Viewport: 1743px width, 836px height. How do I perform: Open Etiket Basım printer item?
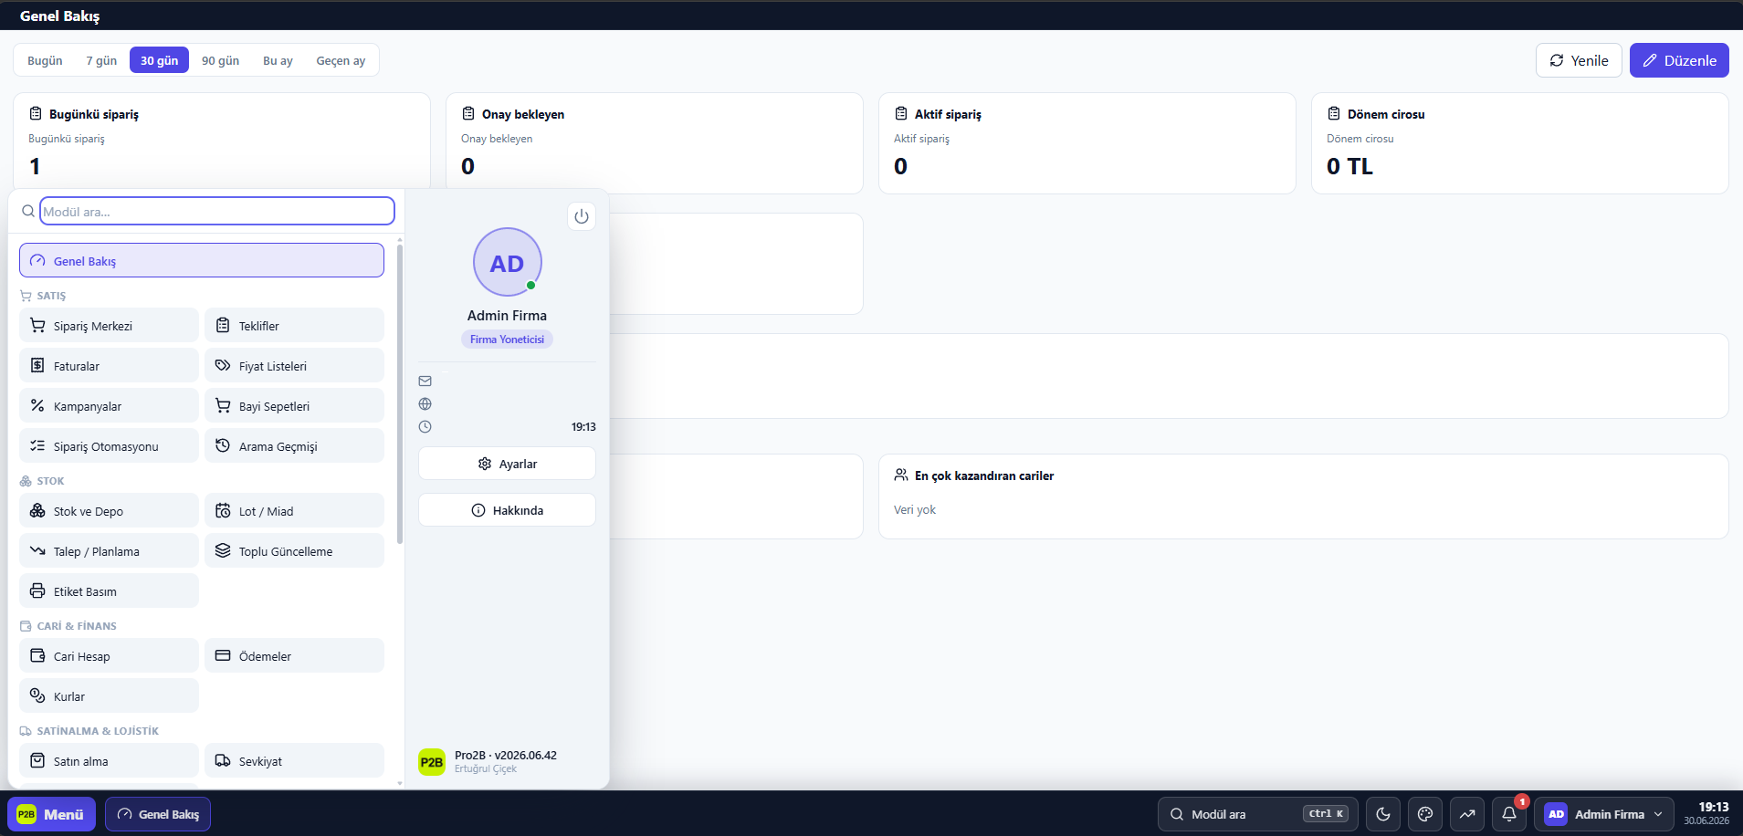(x=109, y=591)
